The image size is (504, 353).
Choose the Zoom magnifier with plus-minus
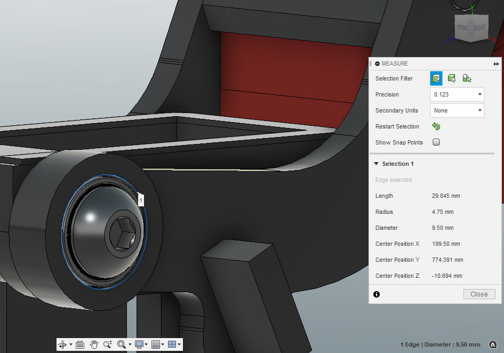[108, 344]
